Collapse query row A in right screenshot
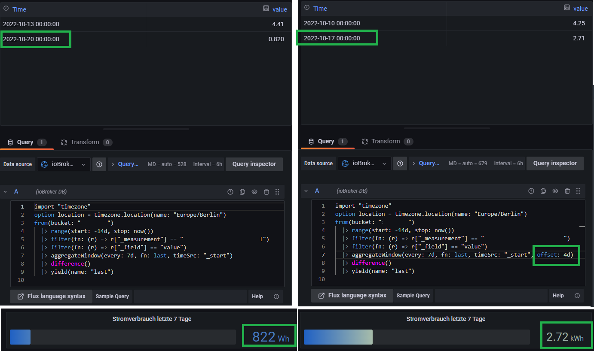 tap(306, 191)
